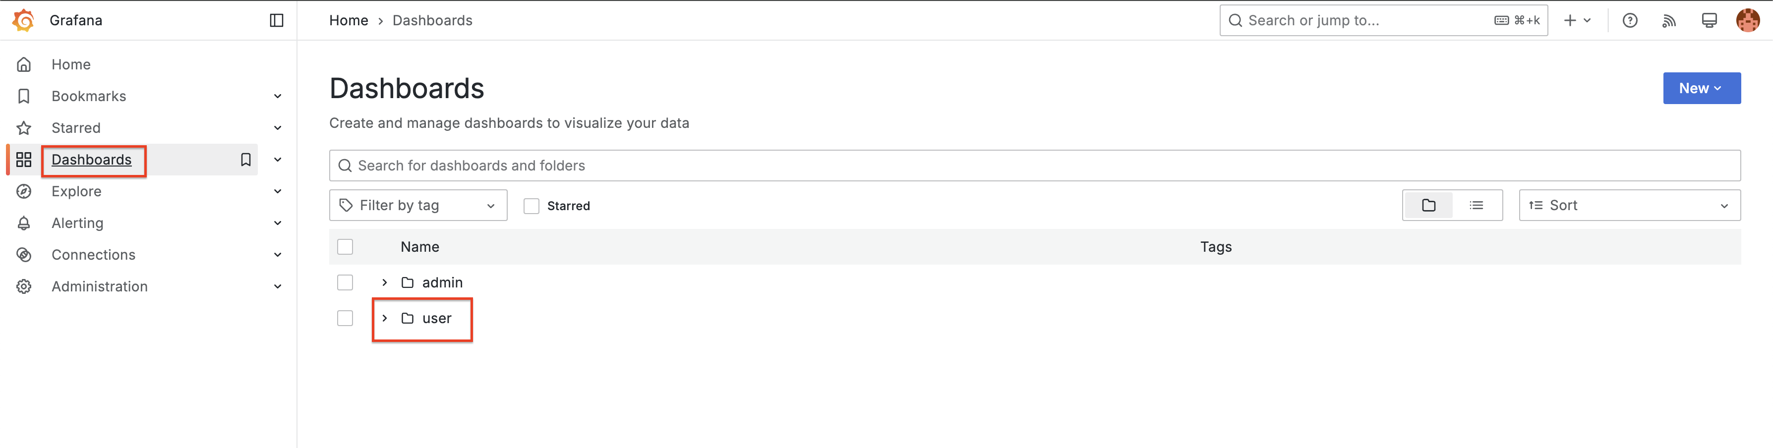Tick the select-all checkbox beside Name

point(345,246)
